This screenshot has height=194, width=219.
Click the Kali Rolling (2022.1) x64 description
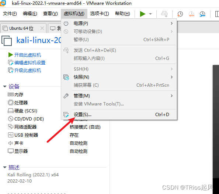pyautogui.click(x=33, y=175)
